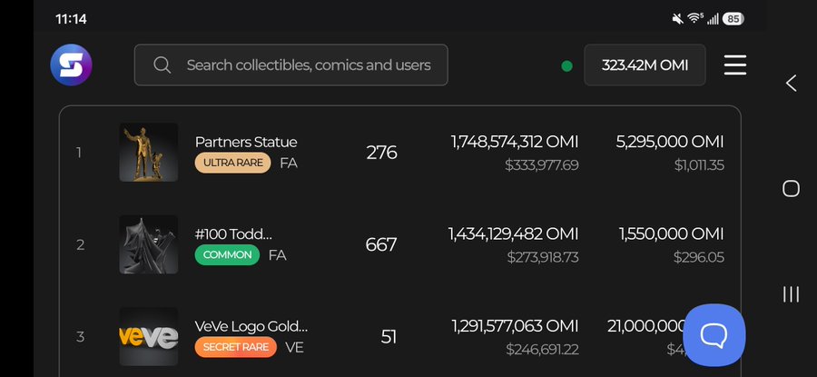Click the 276 sales count

(x=381, y=153)
